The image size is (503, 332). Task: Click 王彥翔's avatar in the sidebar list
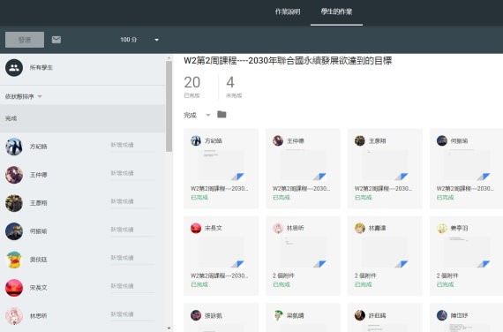(x=14, y=203)
